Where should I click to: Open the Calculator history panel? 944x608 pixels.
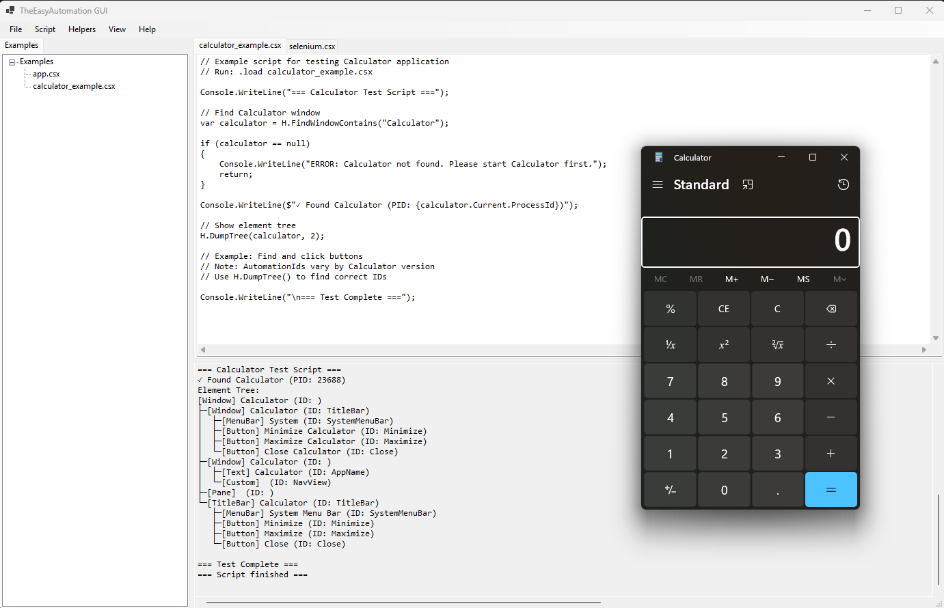(x=844, y=184)
